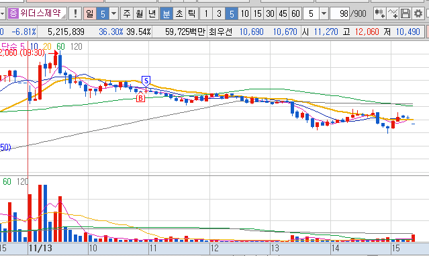Viewport: 429px width, 256px height.
Task: Click the low price 10,490
Action: (x=408, y=32)
